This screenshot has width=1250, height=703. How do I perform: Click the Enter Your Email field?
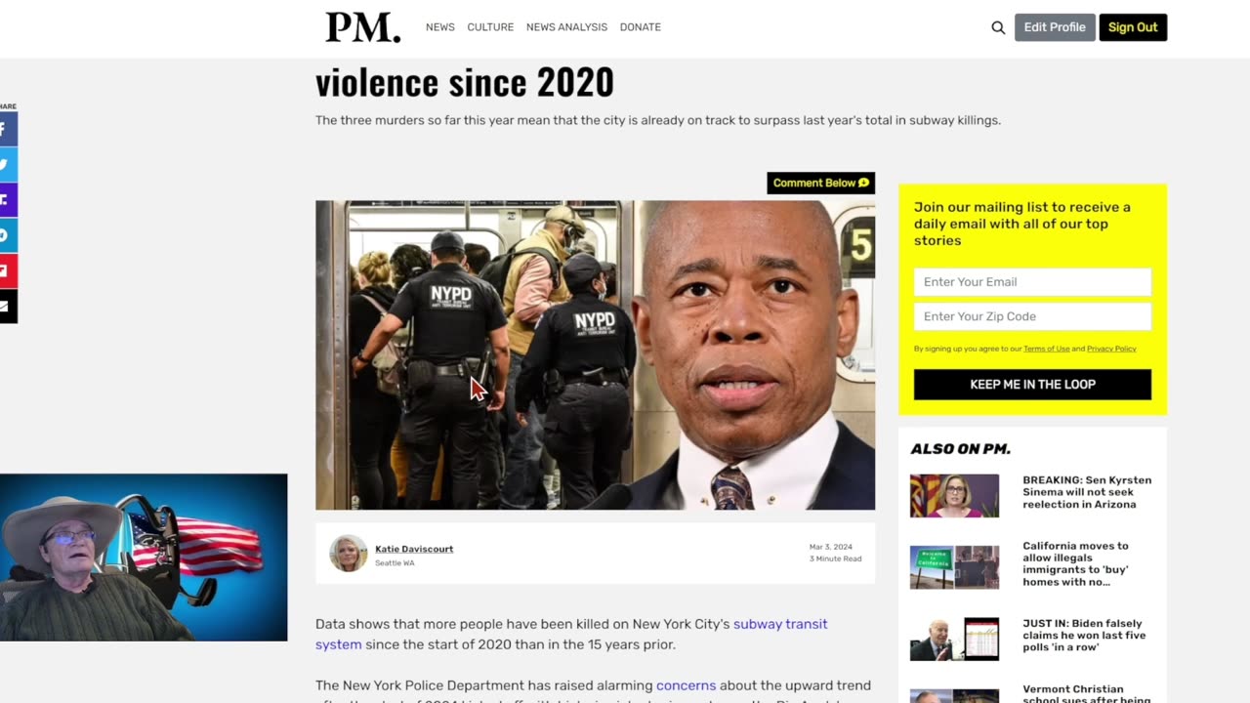1032,282
